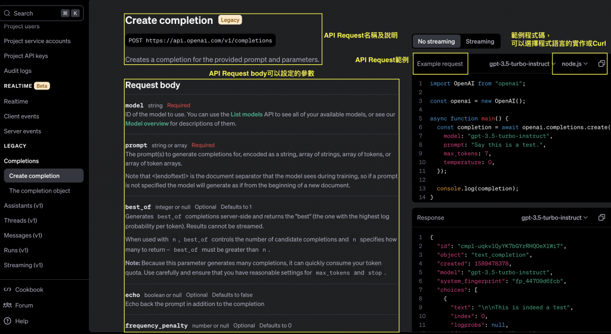
Task: Click Defaults to false beside echo
Action: 232,295
